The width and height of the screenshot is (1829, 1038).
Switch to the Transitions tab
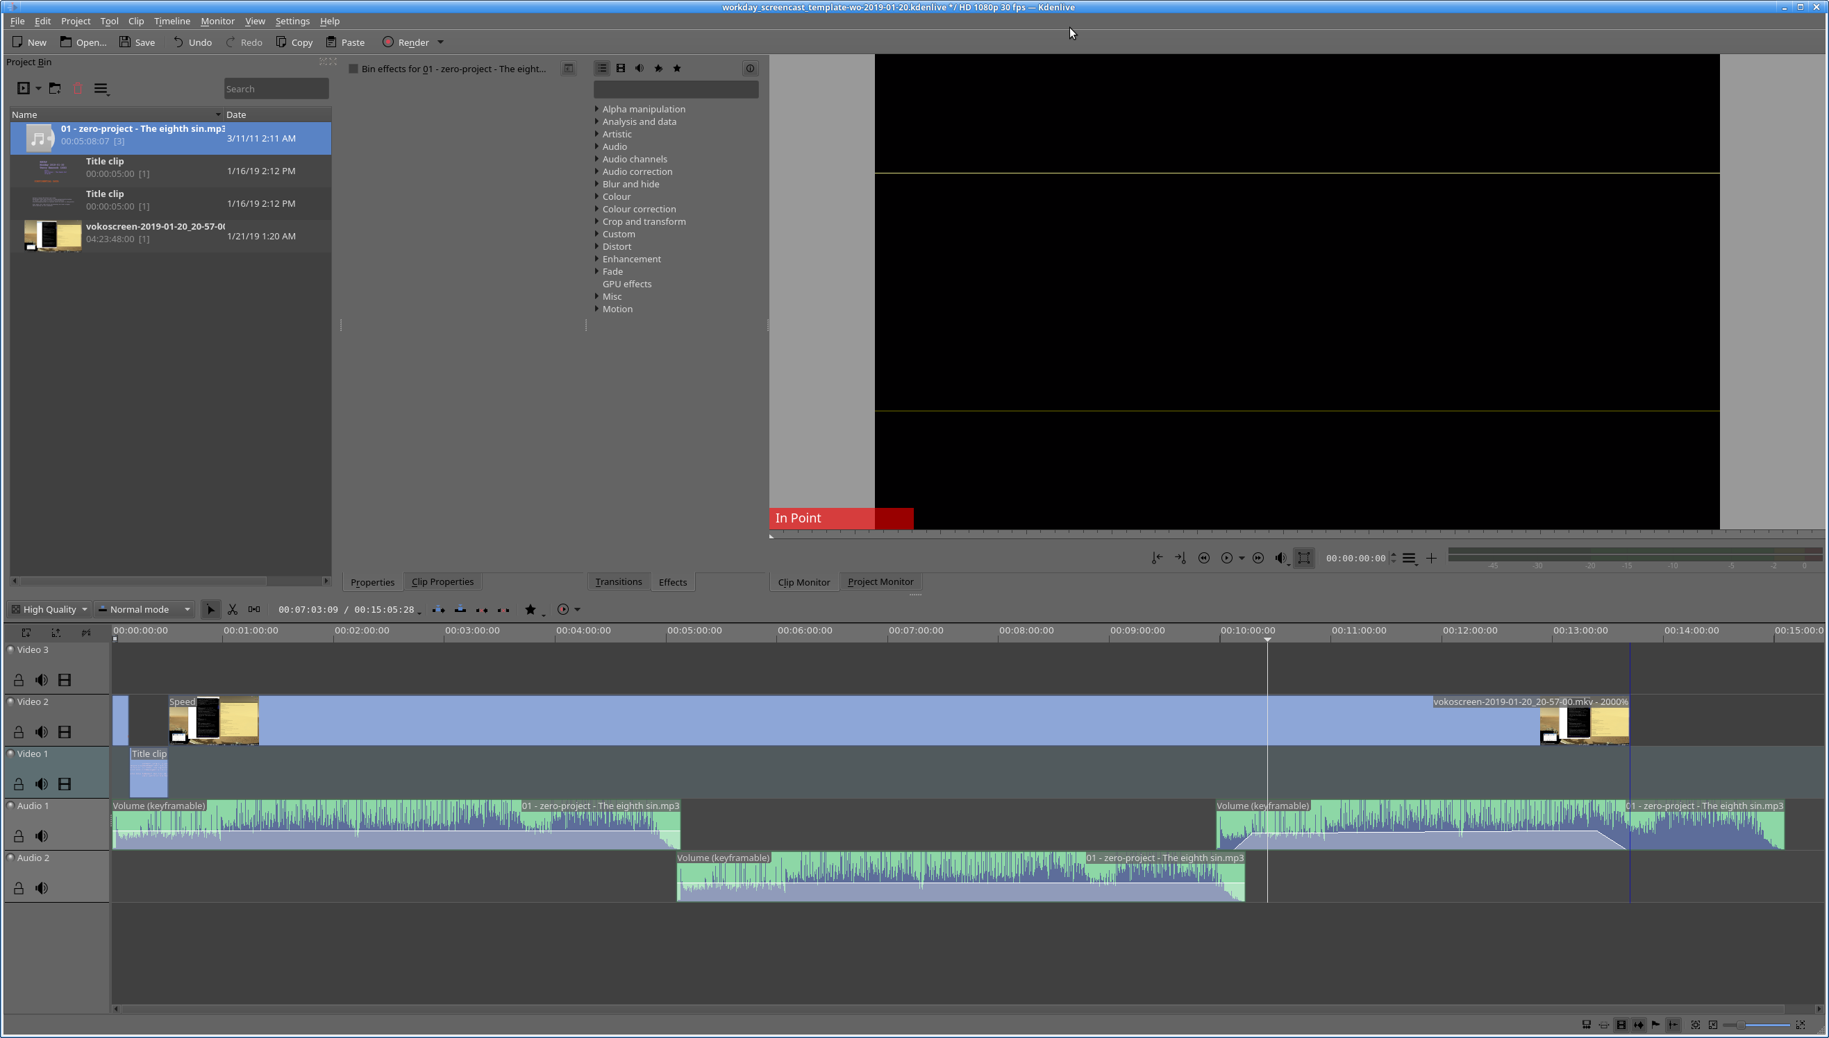(618, 581)
